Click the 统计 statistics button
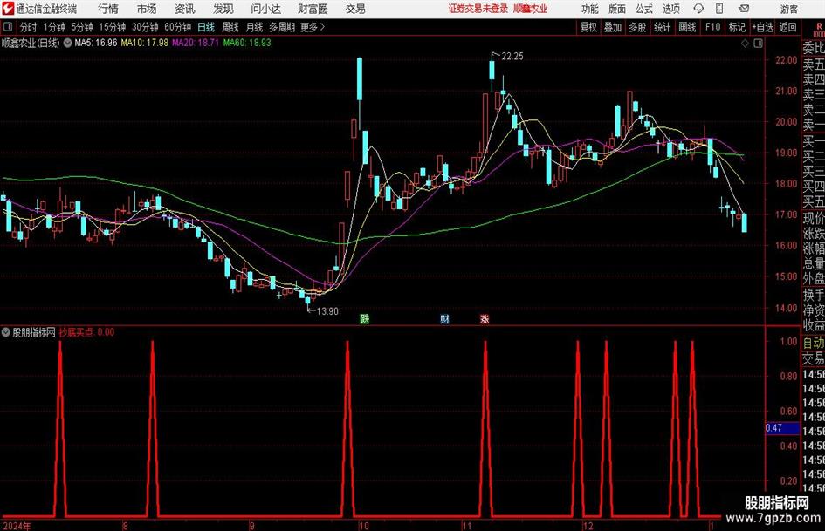 [663, 27]
